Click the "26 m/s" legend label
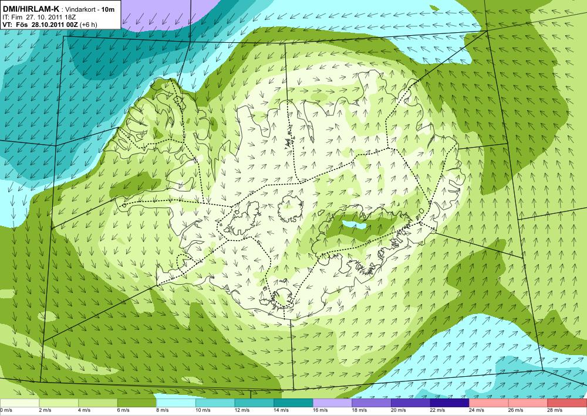The width and height of the screenshot is (587, 416). click(x=516, y=410)
